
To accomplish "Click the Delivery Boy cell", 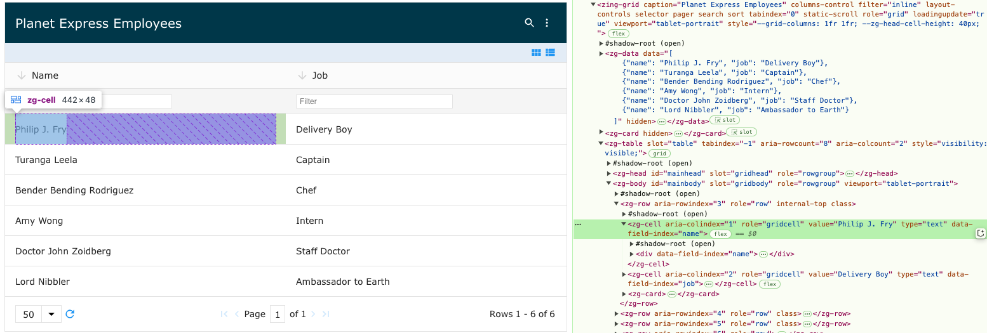I will (x=426, y=129).
